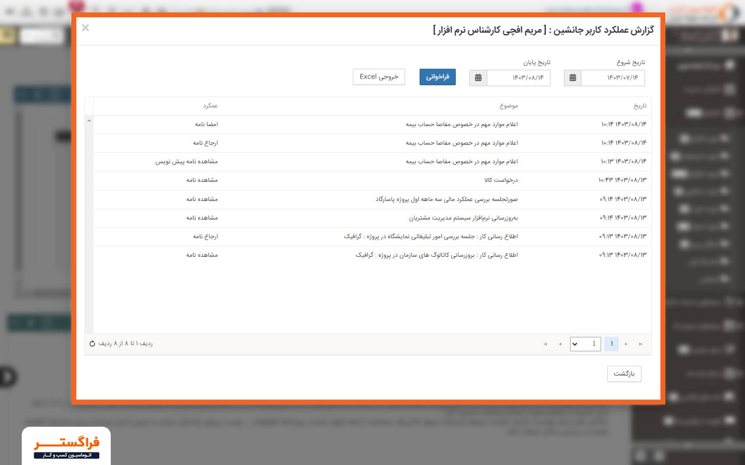Close the substitute user report dialog

coord(85,28)
